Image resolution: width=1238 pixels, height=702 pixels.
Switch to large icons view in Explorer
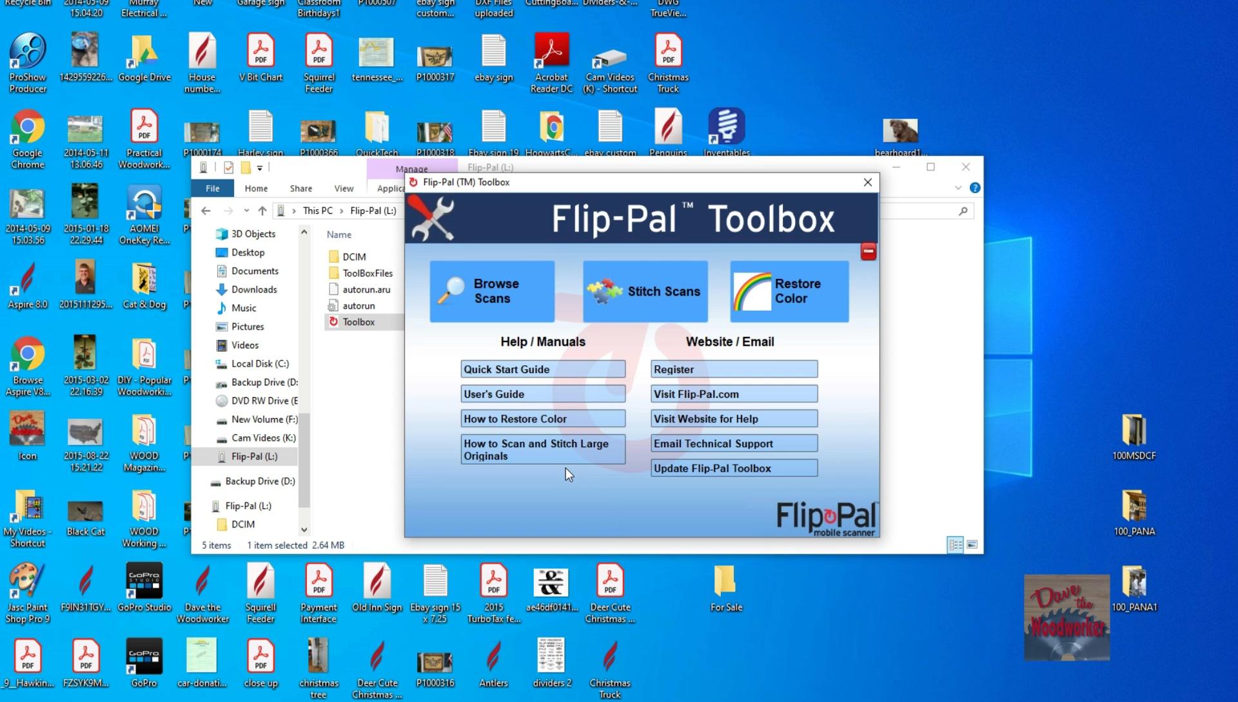tap(972, 545)
